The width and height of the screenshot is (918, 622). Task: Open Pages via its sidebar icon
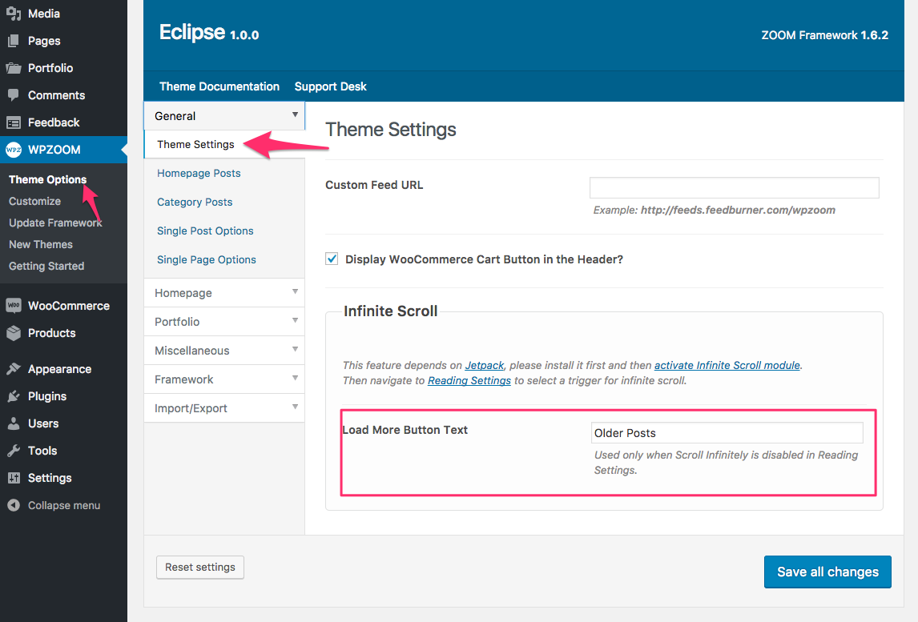click(x=14, y=41)
